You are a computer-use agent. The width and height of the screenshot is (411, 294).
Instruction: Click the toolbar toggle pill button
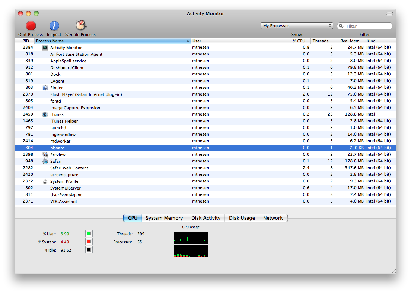point(389,13)
